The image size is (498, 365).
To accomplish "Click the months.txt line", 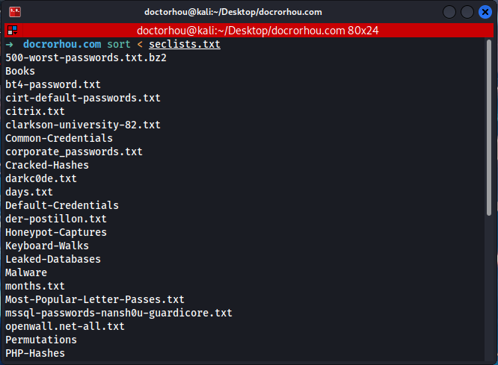I will coord(35,286).
